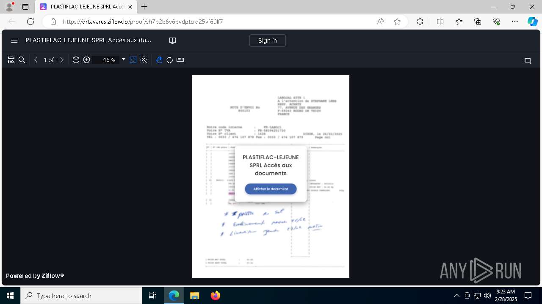Click the PLASTIFLAC-LEJEUNE proof title
Viewport: 542px width, 304px height.
point(88,41)
